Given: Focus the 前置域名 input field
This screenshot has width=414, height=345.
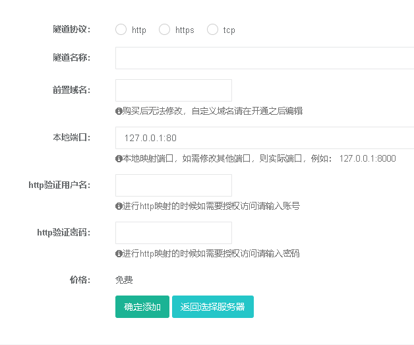Looking at the screenshot, I should [x=174, y=90].
